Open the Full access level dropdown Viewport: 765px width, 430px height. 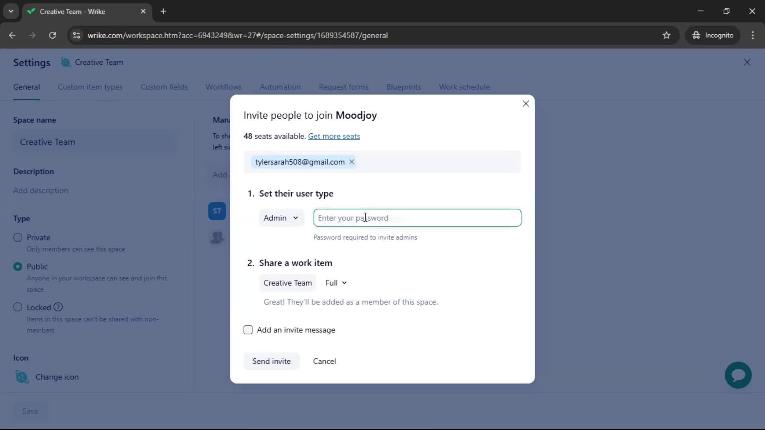tap(336, 283)
